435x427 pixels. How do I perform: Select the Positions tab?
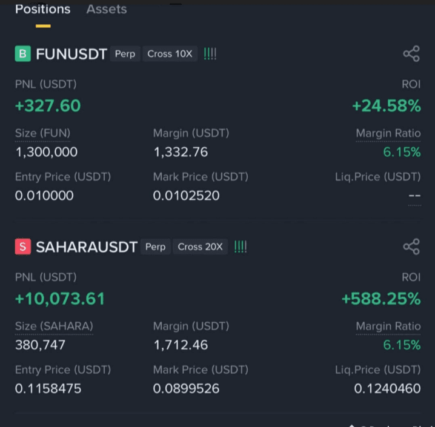click(43, 9)
